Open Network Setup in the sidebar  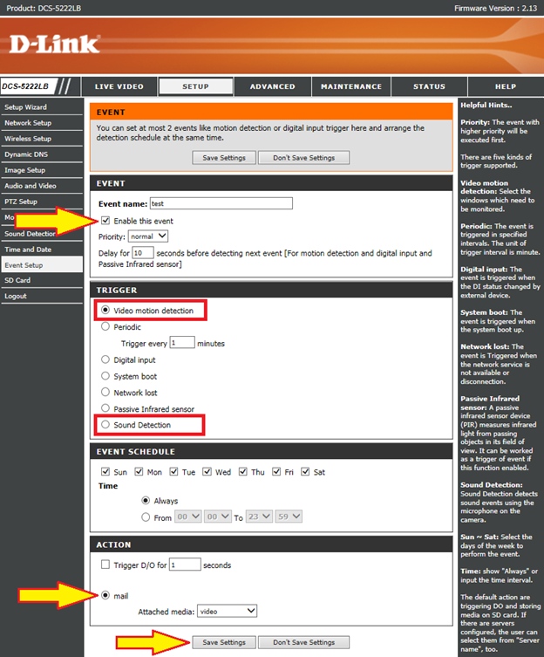[x=28, y=123]
